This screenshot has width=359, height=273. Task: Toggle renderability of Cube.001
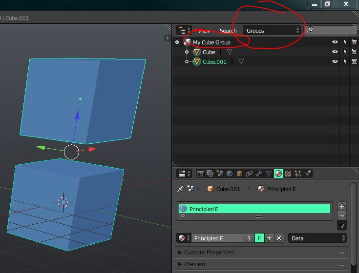(354, 61)
